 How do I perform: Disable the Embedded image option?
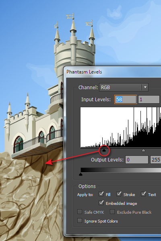click(x=101, y=203)
